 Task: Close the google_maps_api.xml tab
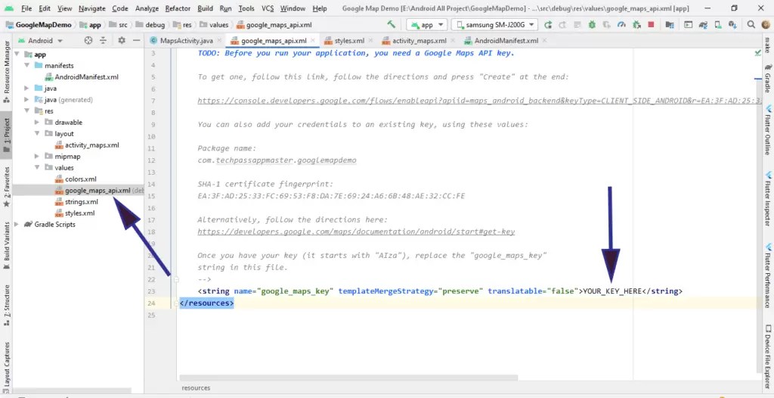coord(312,41)
